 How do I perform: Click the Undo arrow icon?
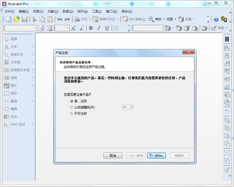pos(60,19)
